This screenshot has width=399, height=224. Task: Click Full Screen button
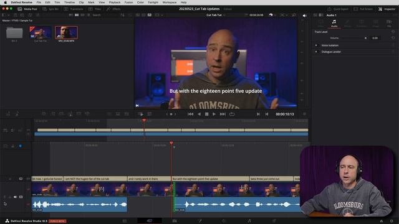click(x=363, y=9)
